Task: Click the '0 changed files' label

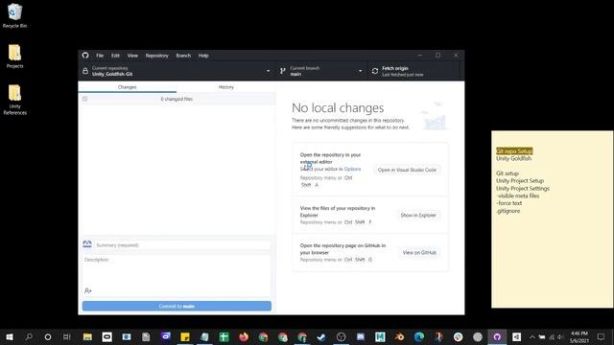Action: coord(177,99)
